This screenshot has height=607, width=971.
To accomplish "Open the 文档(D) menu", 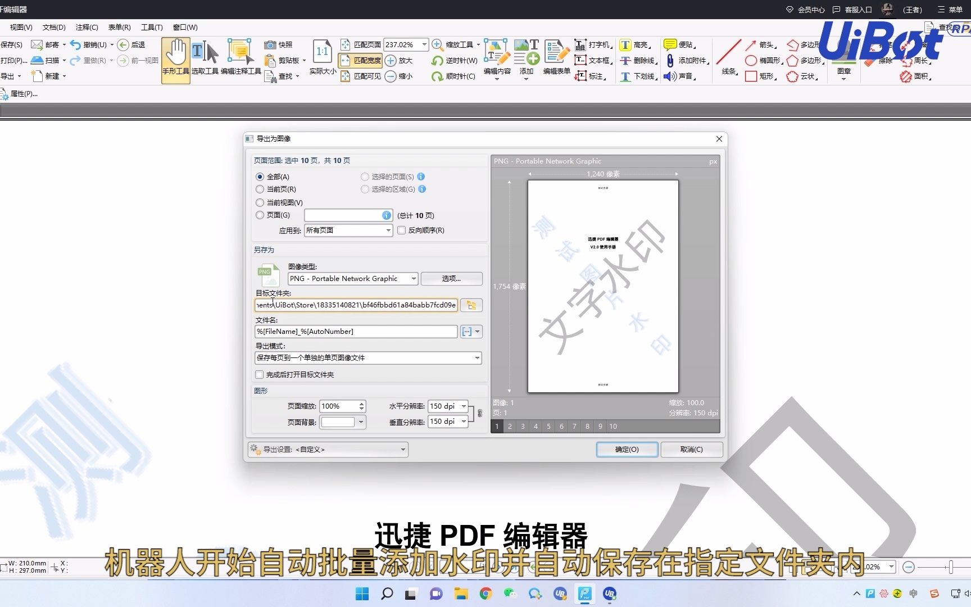I will [x=54, y=27].
